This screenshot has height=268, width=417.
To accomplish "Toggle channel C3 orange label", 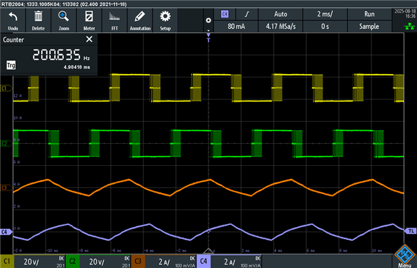I will (138, 261).
